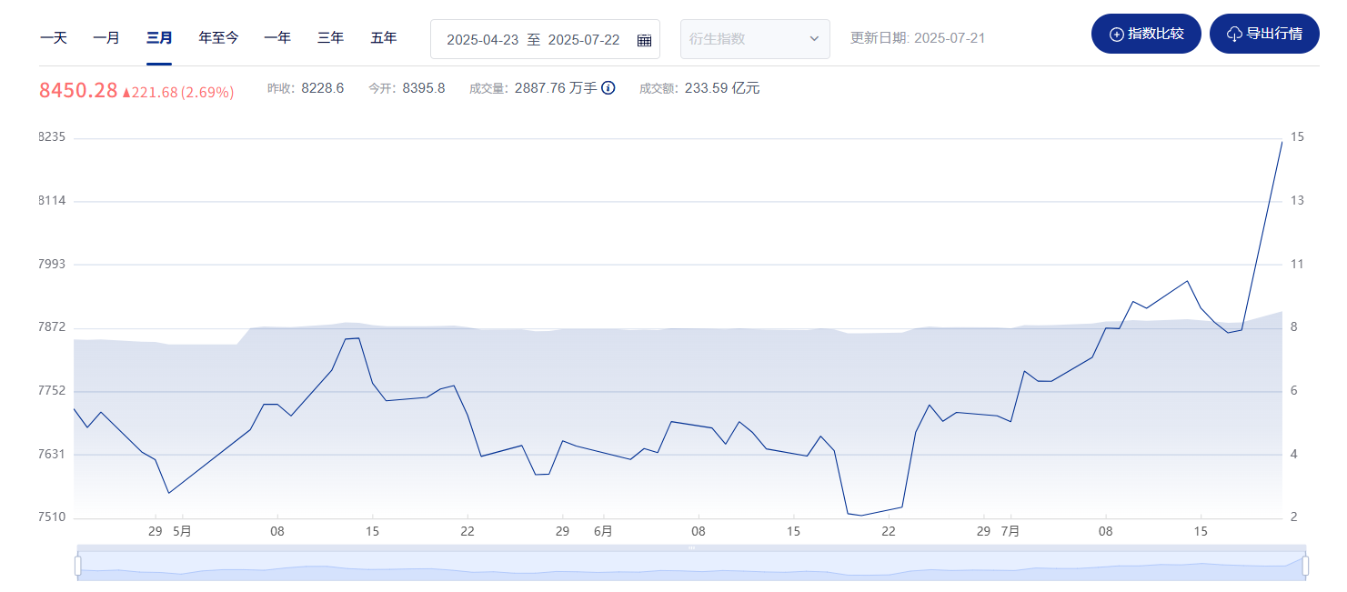Click the 7月 x-axis label
Image resolution: width=1347 pixels, height=592 pixels.
[1010, 531]
